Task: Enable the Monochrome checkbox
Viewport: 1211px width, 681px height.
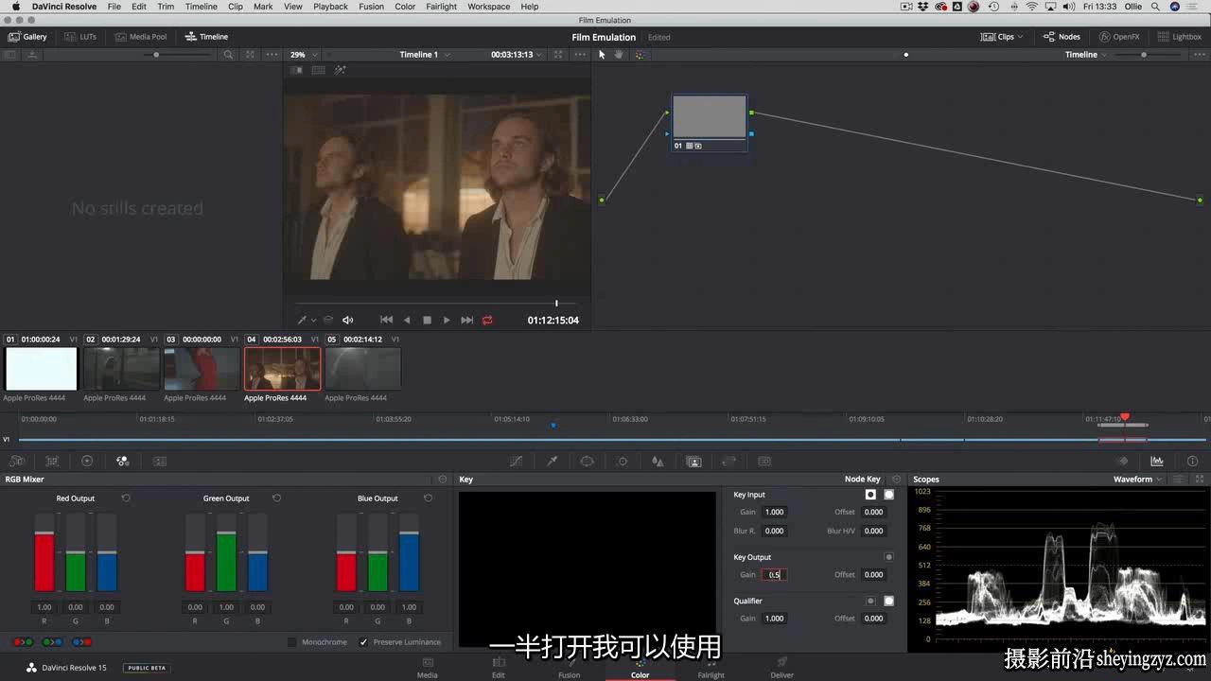Action: pos(292,642)
